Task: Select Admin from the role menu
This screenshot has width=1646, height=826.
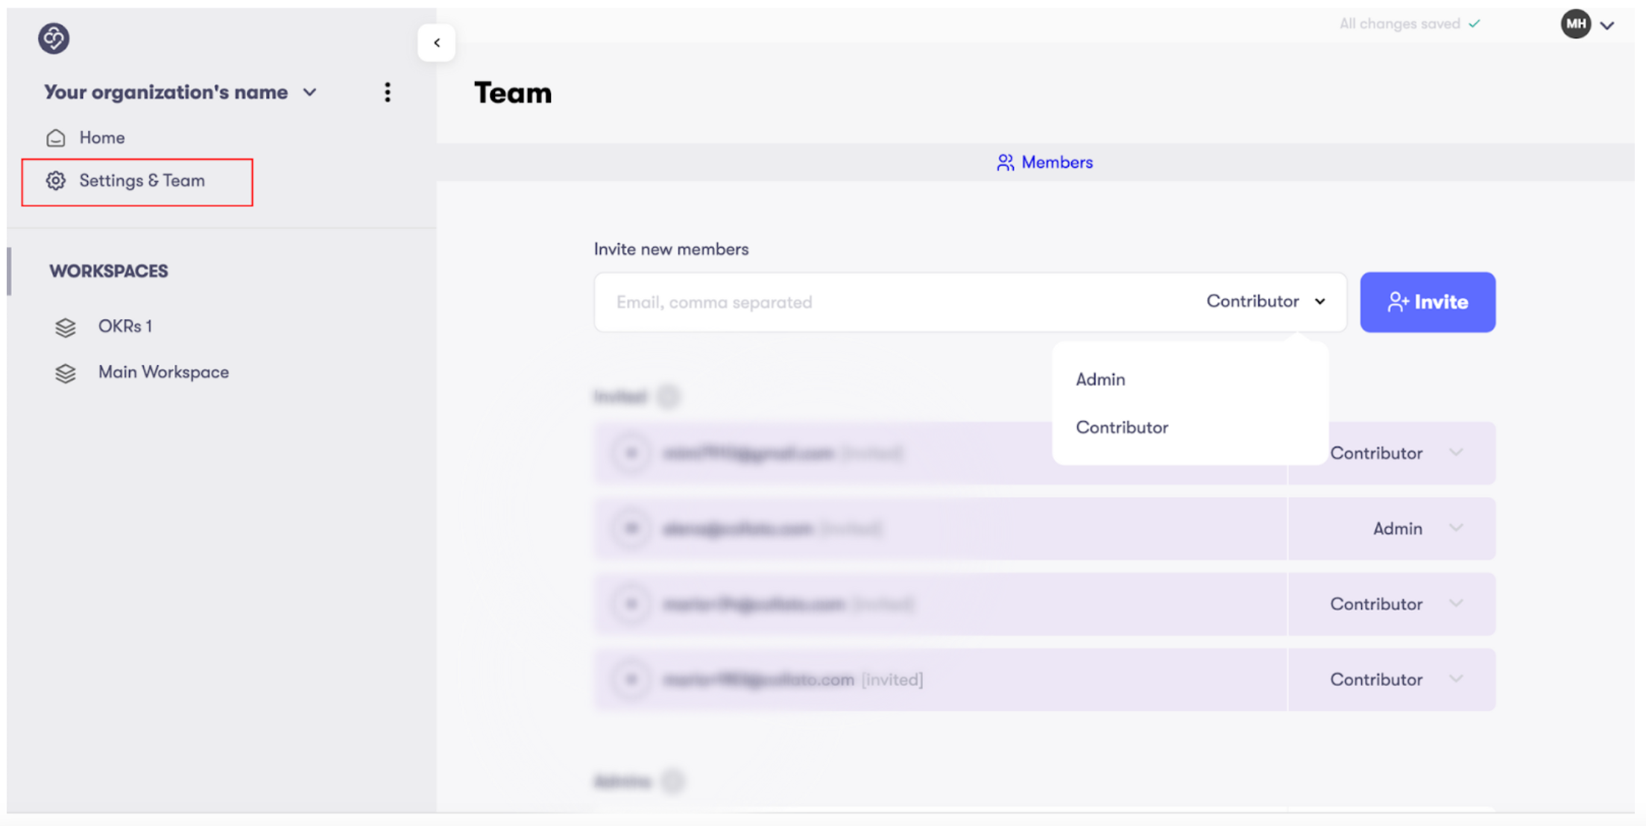Action: click(x=1100, y=379)
